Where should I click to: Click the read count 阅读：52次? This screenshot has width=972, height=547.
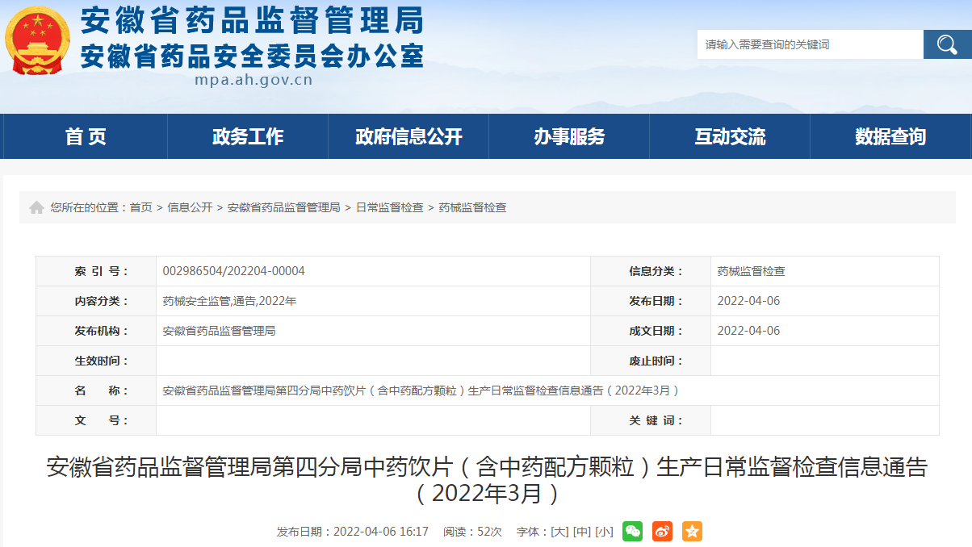click(472, 532)
